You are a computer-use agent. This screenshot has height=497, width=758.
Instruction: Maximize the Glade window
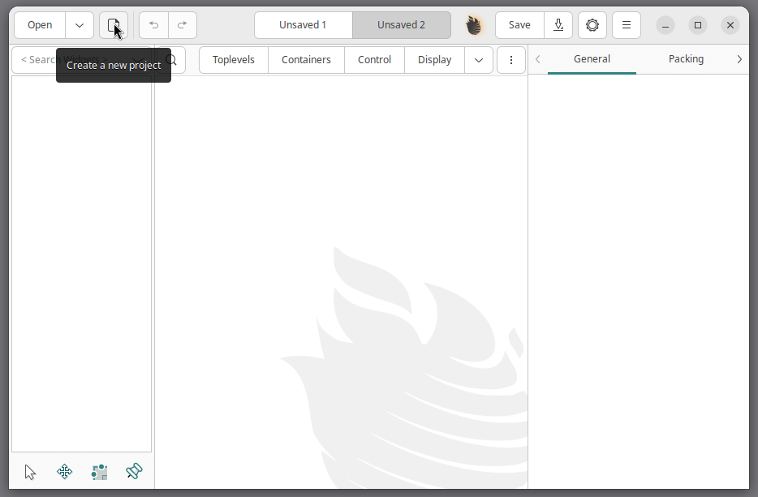(x=698, y=25)
